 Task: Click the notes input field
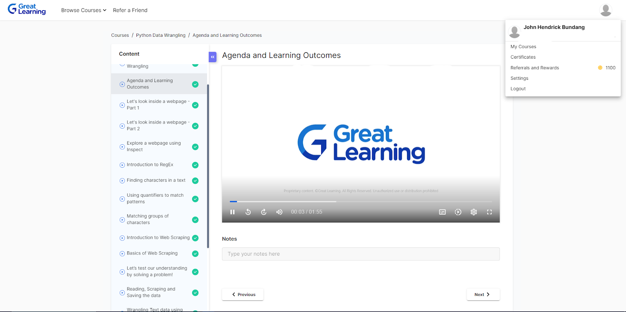tap(361, 254)
